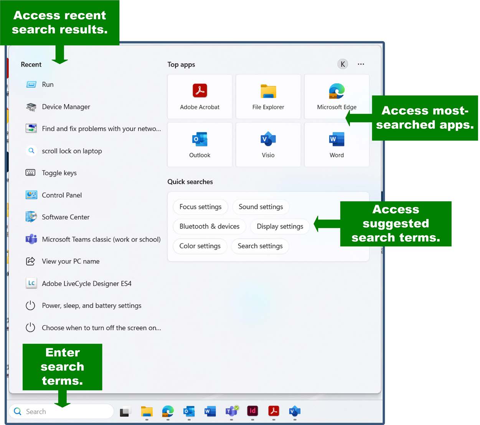
Task: Click magnifier icon beside scroll lock search
Action: (x=31, y=151)
